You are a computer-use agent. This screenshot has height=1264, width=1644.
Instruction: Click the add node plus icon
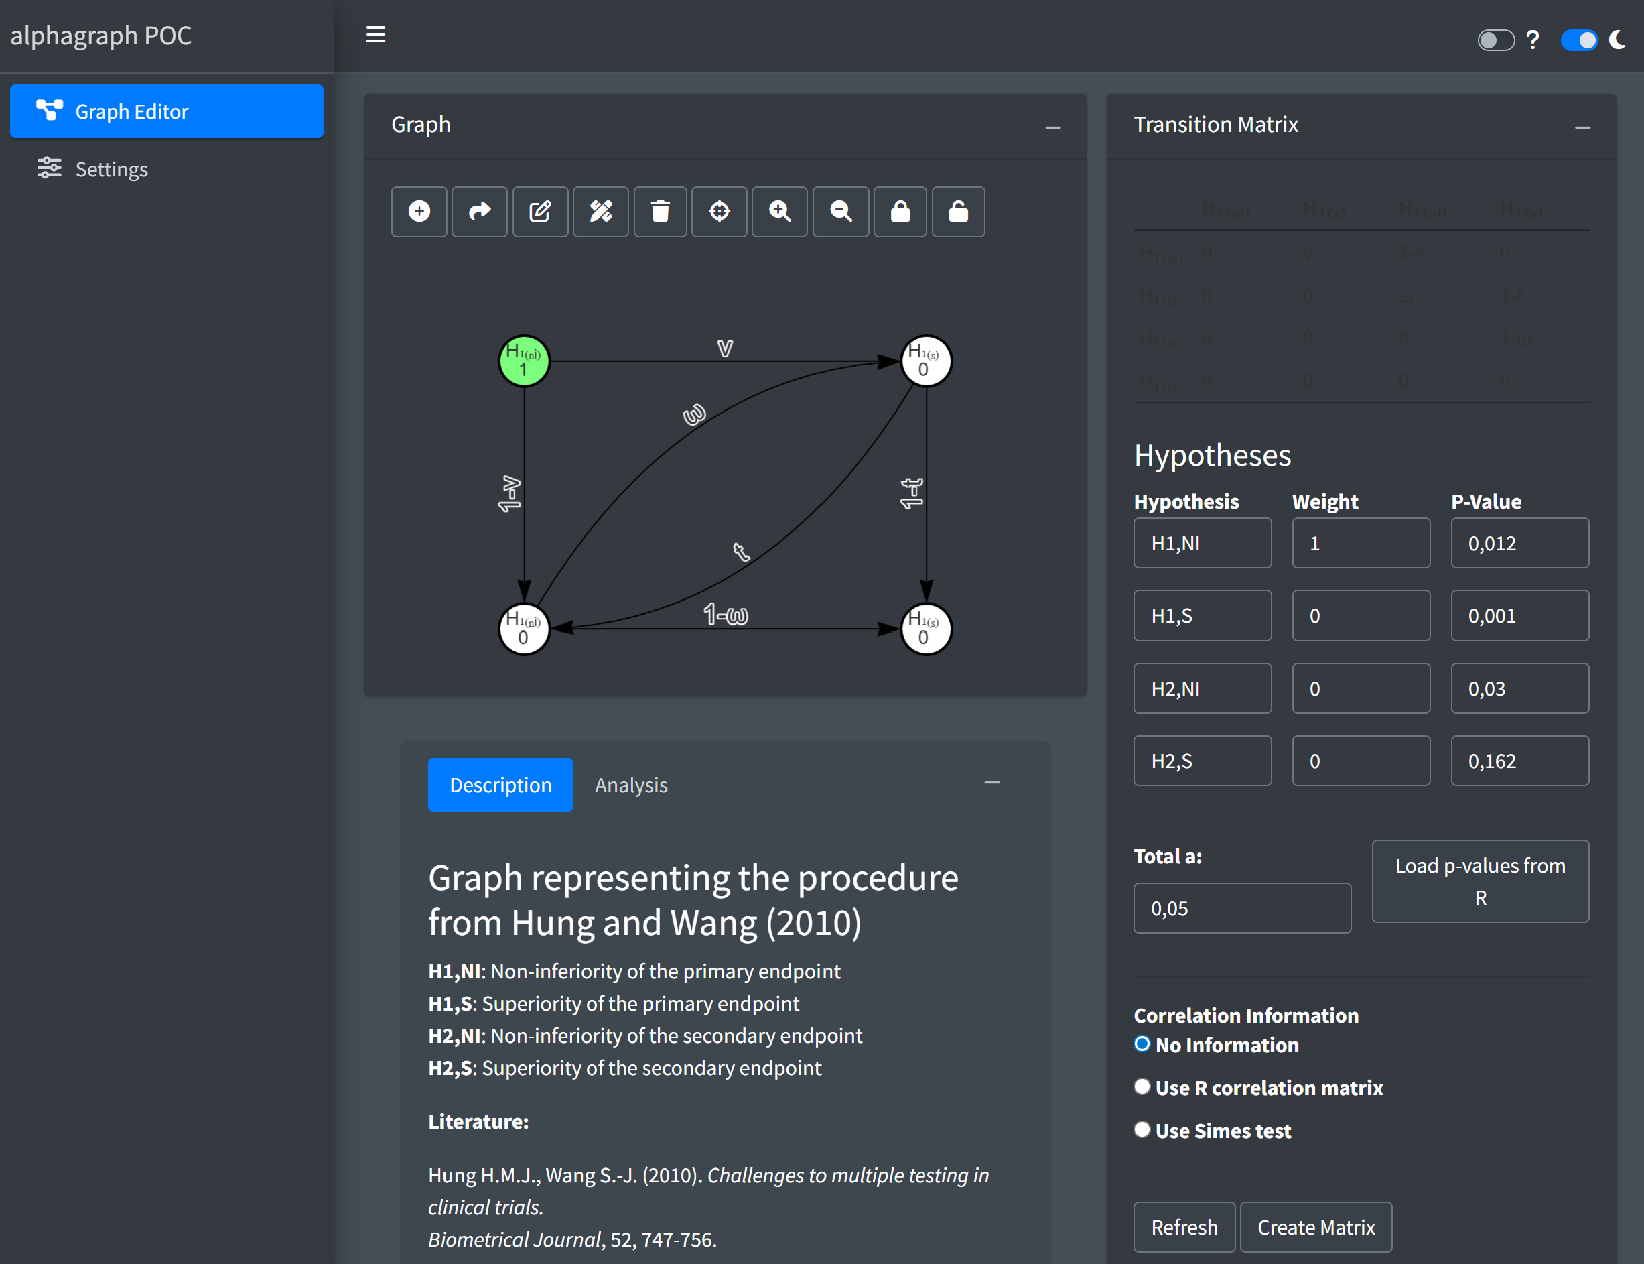tap(419, 211)
